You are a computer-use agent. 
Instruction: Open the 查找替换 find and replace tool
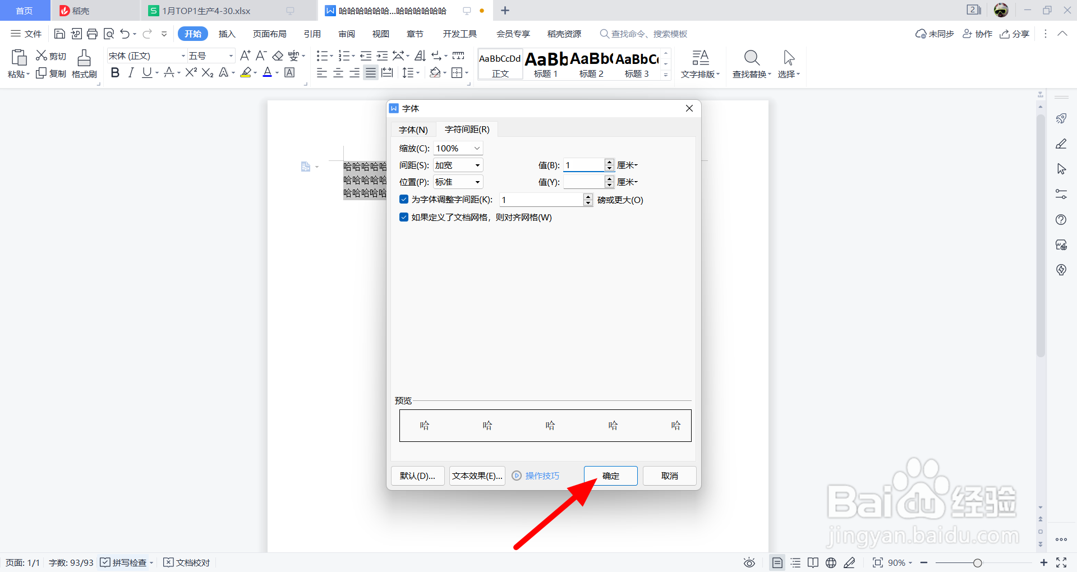click(x=751, y=63)
